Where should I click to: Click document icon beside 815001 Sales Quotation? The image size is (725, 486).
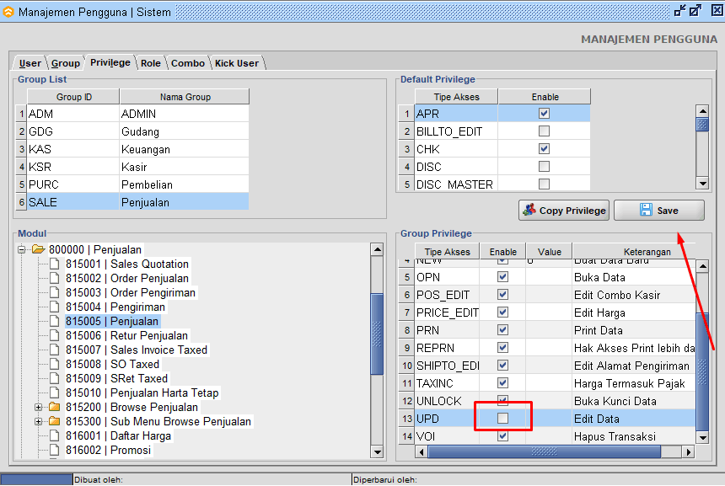[x=55, y=264]
